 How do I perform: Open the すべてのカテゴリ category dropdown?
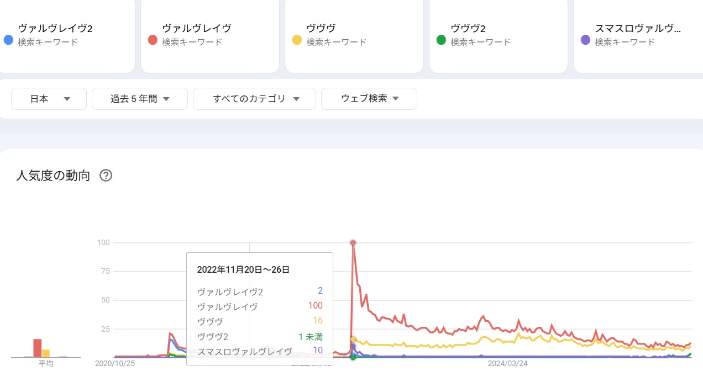click(254, 99)
